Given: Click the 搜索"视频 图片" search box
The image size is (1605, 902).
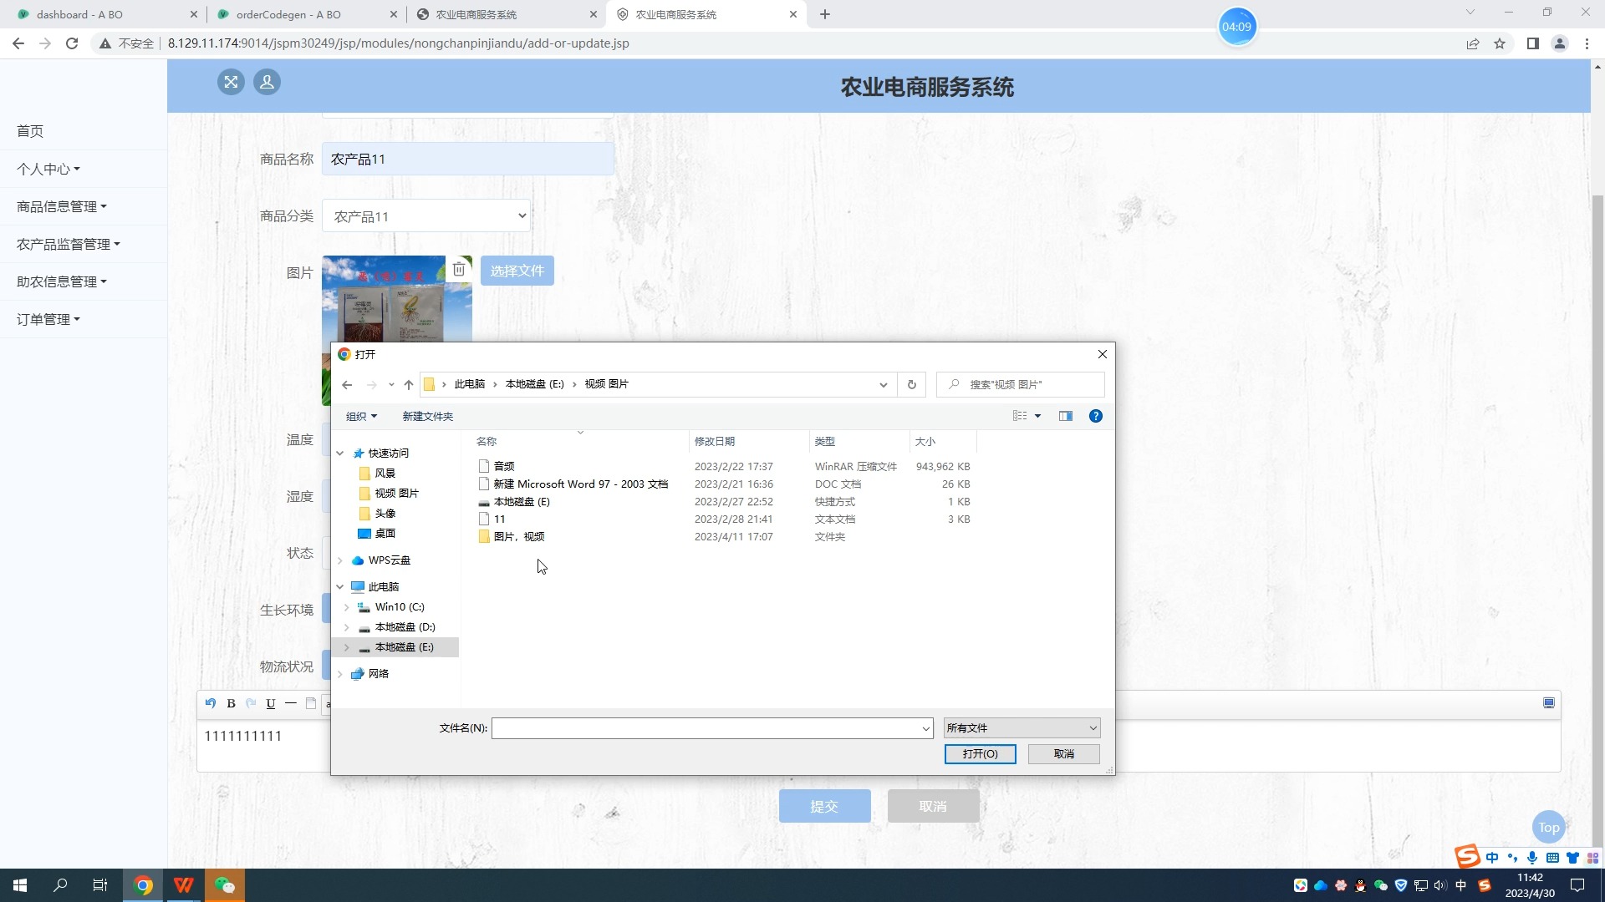Looking at the screenshot, I should pos(1020,384).
